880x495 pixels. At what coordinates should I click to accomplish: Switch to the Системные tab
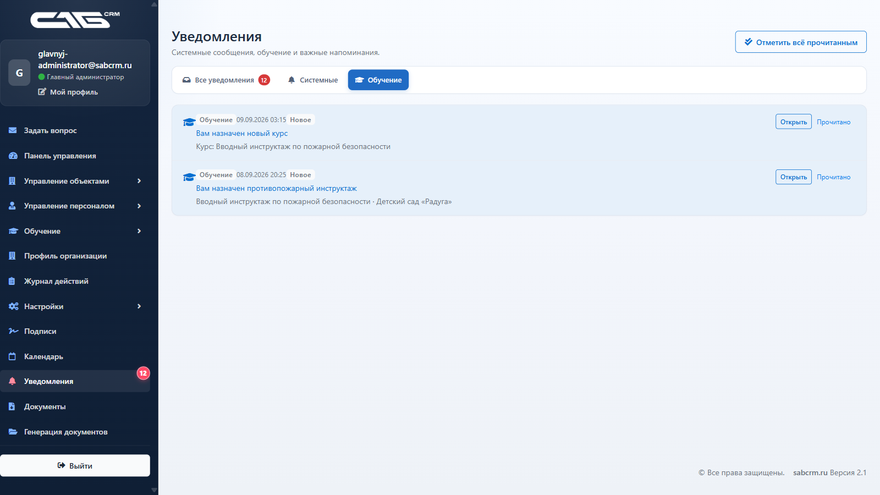point(312,80)
